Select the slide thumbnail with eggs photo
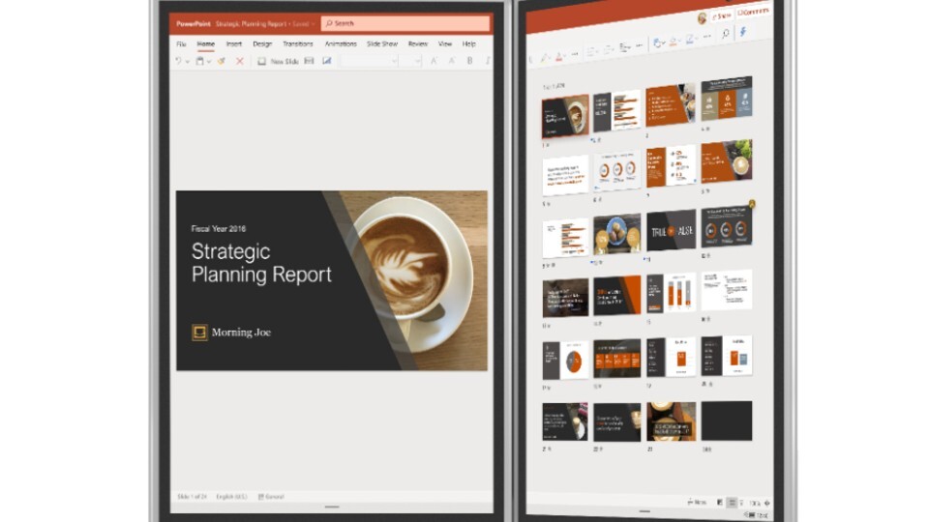 [616, 235]
